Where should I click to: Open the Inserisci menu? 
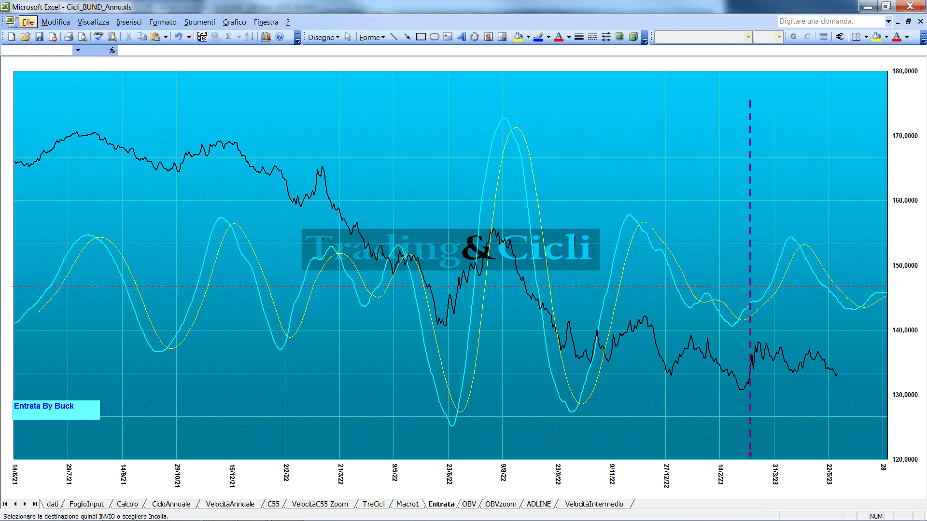129,22
